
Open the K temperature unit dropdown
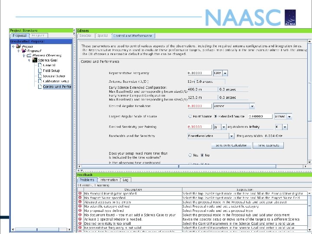click(285, 127)
